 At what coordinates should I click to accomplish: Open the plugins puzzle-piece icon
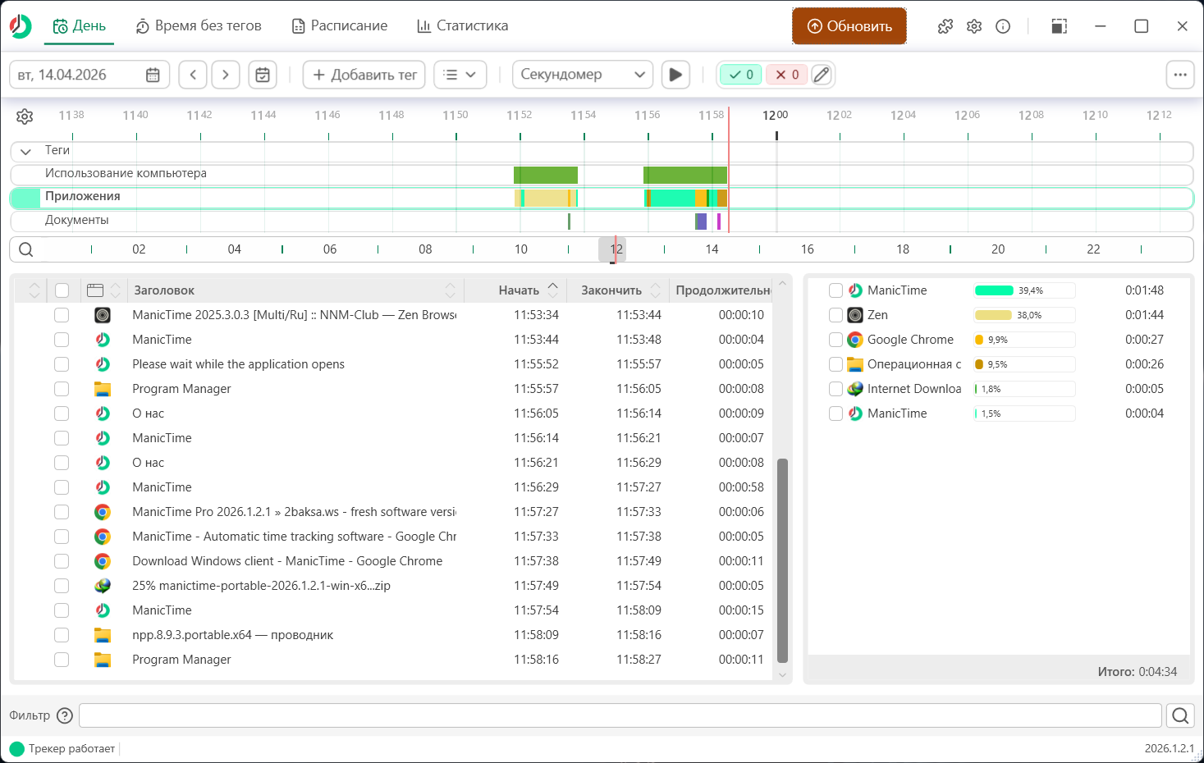pos(945,26)
